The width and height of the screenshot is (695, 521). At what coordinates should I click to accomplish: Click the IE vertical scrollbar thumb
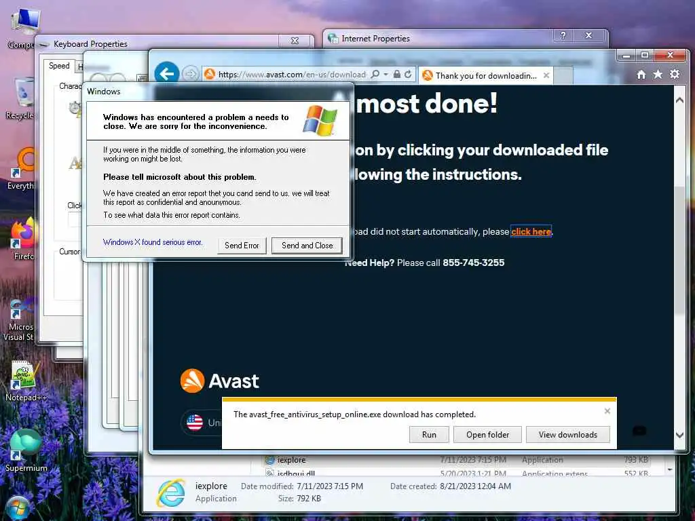pyautogui.click(x=679, y=250)
